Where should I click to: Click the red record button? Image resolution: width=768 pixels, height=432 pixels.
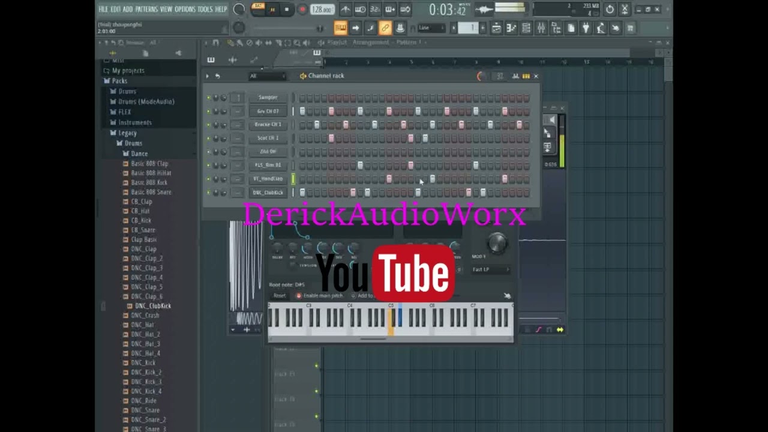[302, 10]
